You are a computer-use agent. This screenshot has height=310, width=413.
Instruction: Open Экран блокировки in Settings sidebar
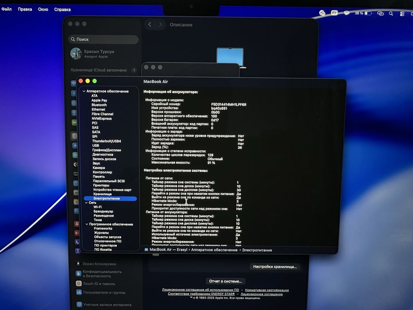coord(96,263)
